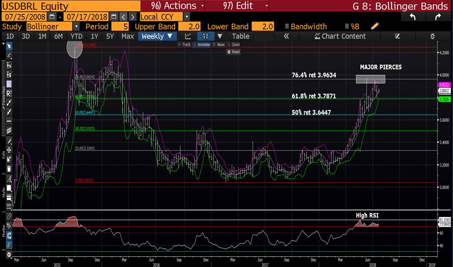Click the edit chart pencil-note icon
This screenshot has height=267, width=453.
pyautogui.click(x=398, y=36)
